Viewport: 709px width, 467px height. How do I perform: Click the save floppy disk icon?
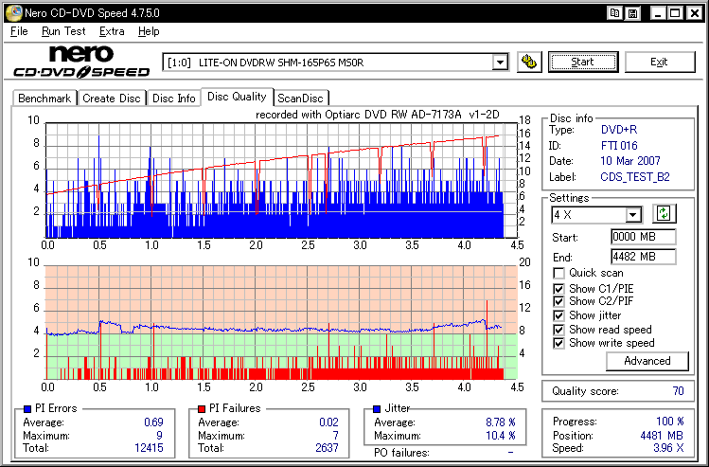[x=630, y=13]
